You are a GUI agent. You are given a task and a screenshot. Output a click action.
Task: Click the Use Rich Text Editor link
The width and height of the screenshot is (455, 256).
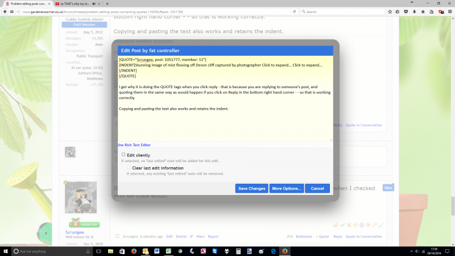pyautogui.click(x=134, y=145)
